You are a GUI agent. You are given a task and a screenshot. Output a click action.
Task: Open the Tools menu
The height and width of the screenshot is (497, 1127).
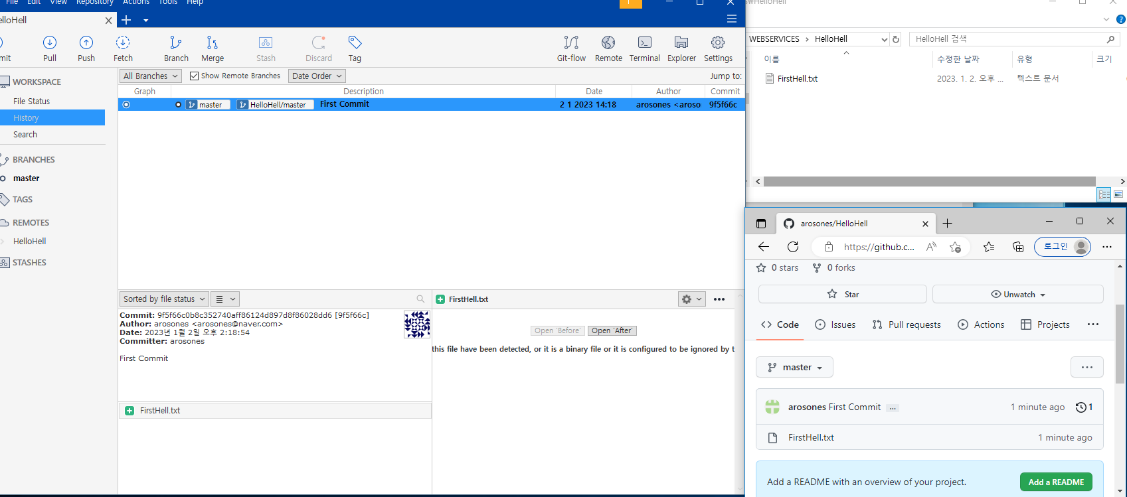click(x=168, y=3)
